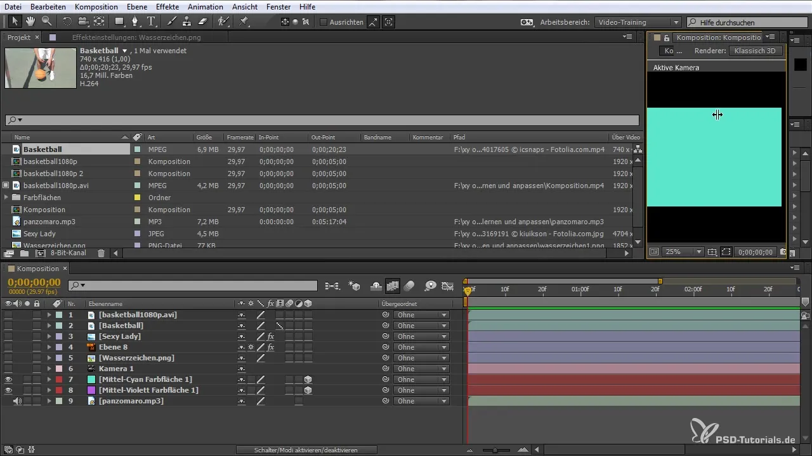
Task: Click the local axis mode icon
Action: click(x=285, y=22)
